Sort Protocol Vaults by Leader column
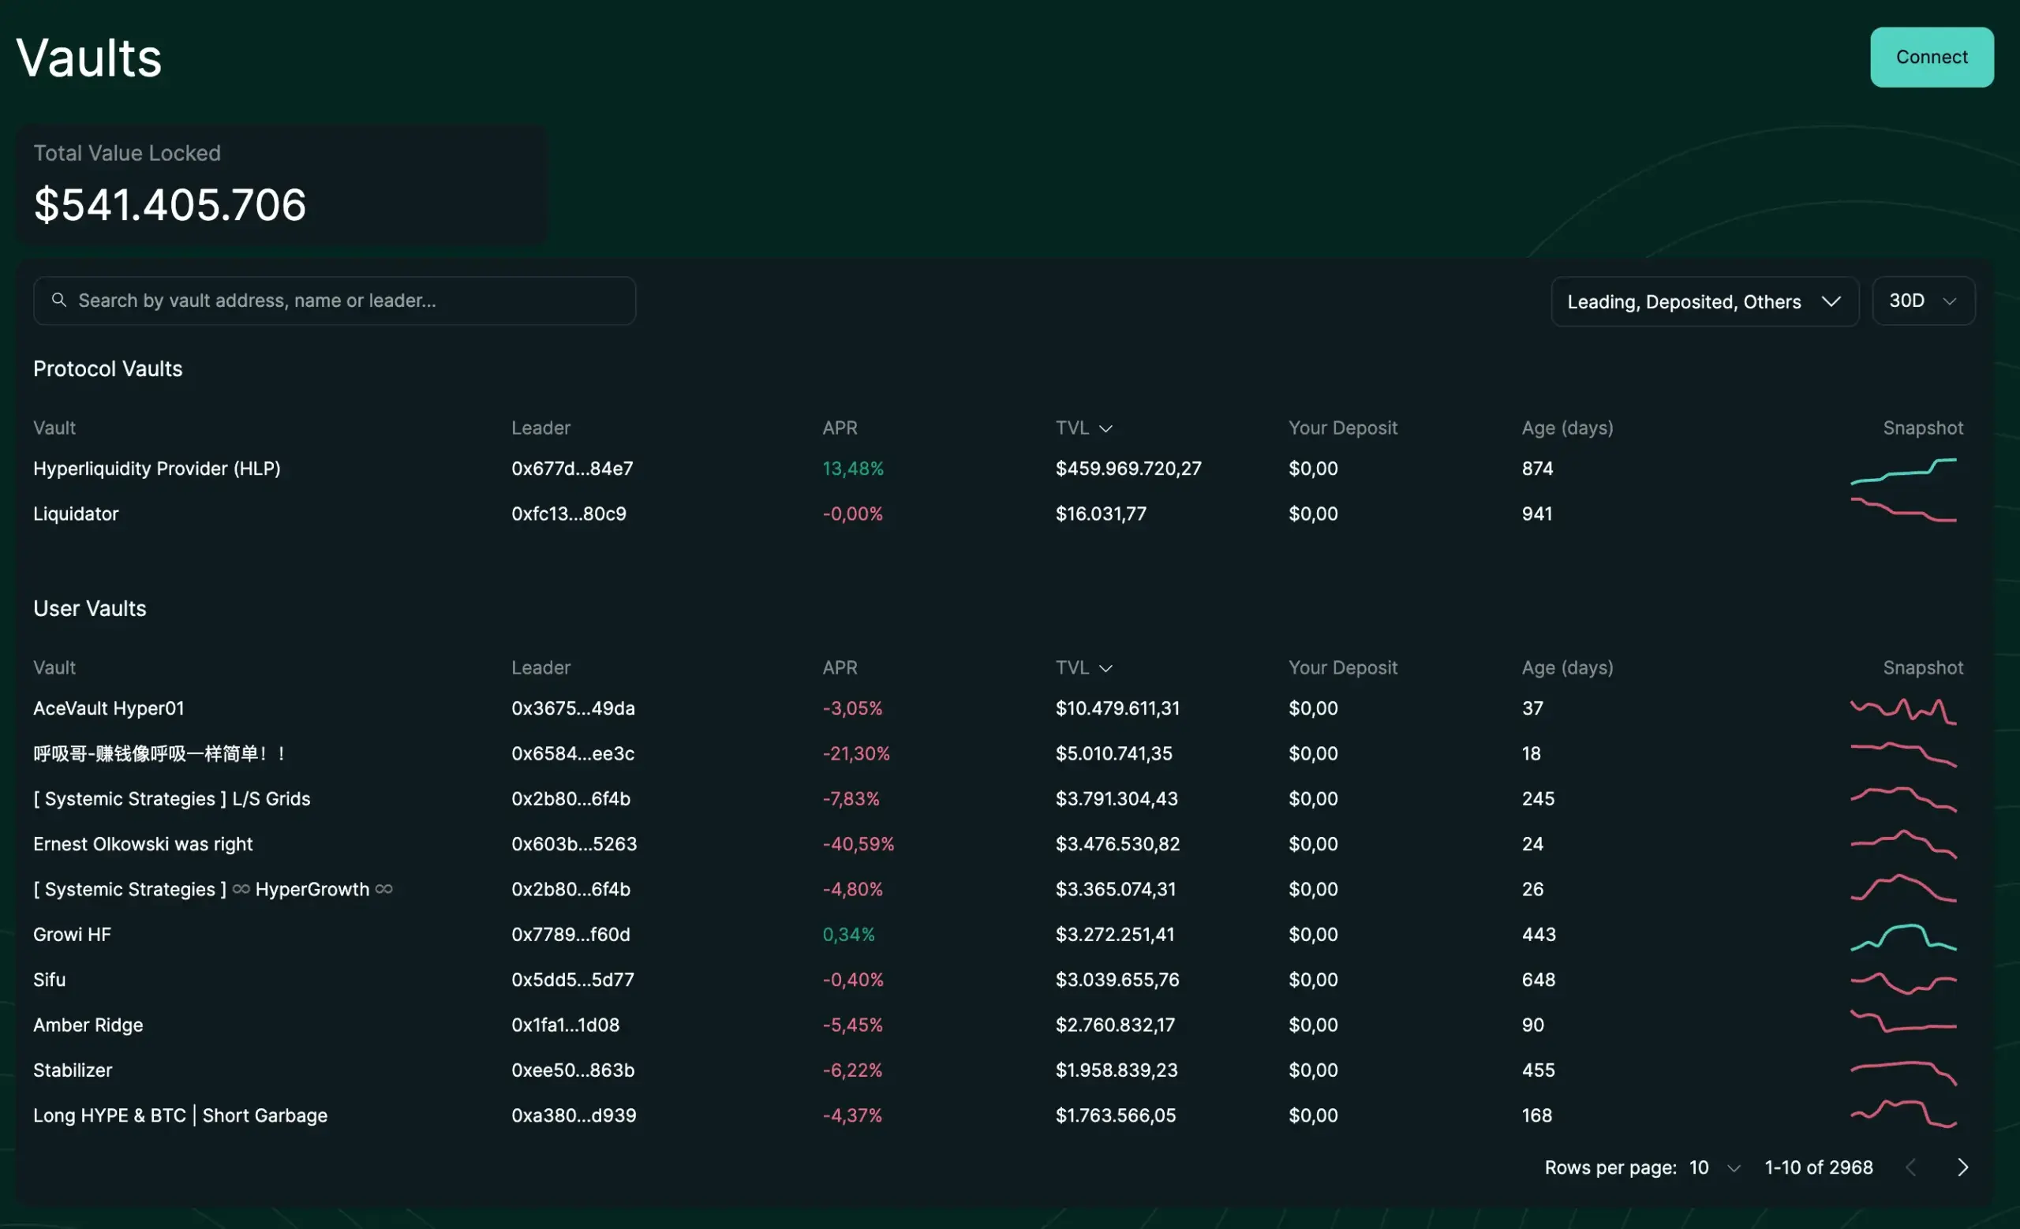The height and width of the screenshot is (1229, 2020). pos(541,428)
